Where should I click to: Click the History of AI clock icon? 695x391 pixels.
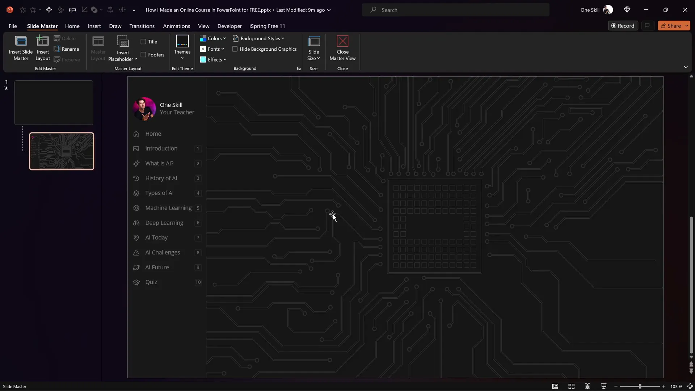point(136,178)
